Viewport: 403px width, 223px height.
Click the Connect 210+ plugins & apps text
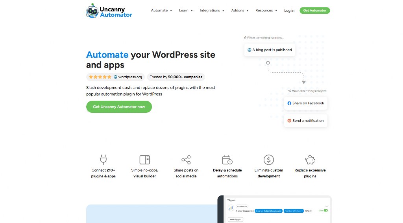104,173
